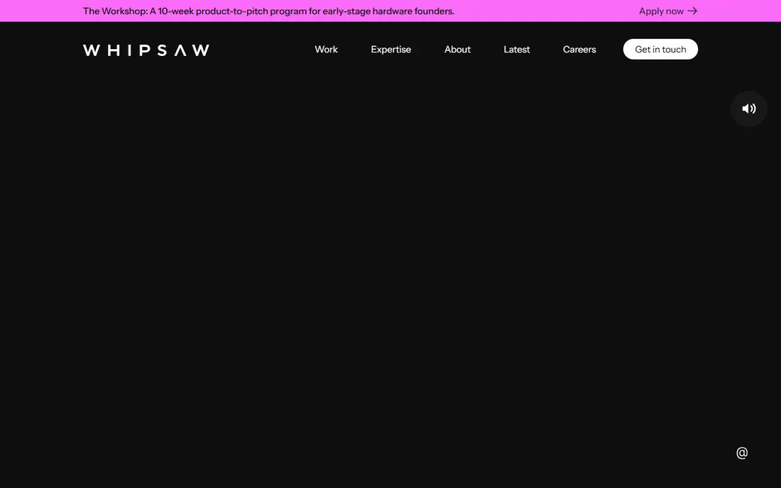Open the email @ contact icon
The image size is (781, 488).
pyautogui.click(x=742, y=453)
